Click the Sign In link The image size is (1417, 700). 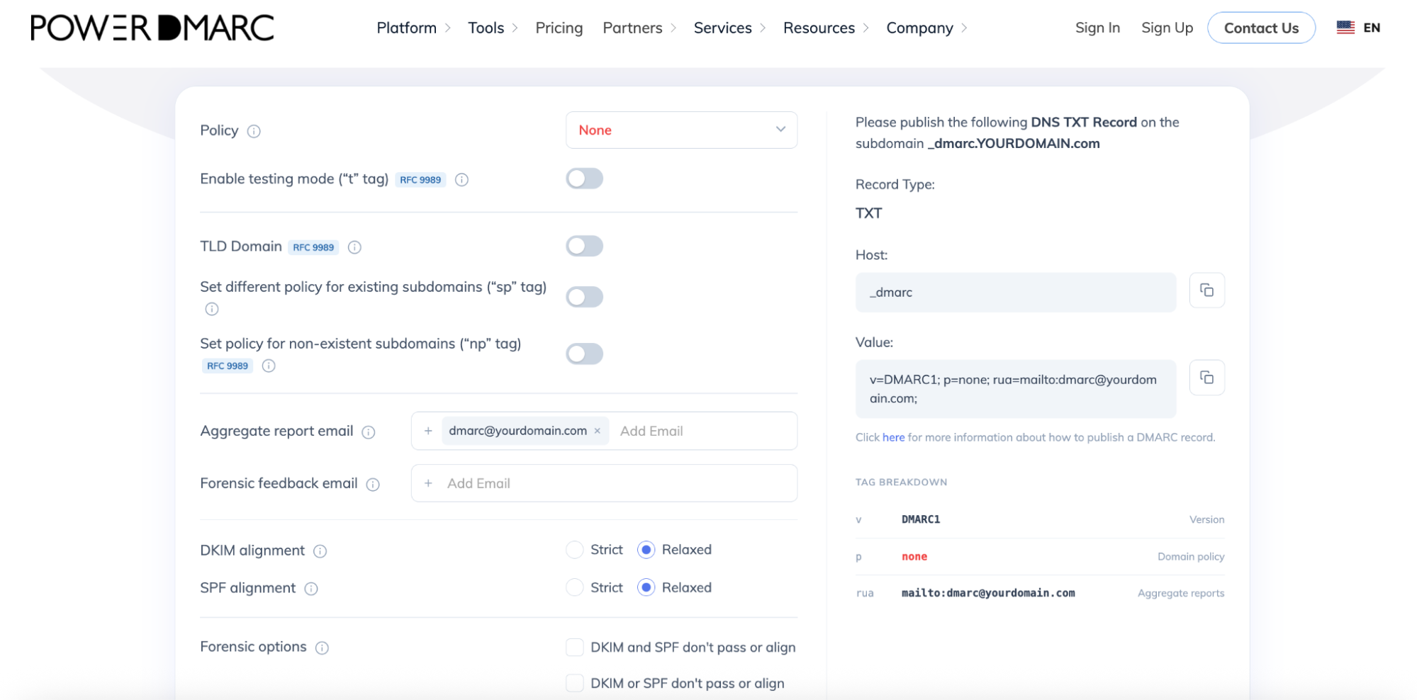click(1097, 28)
